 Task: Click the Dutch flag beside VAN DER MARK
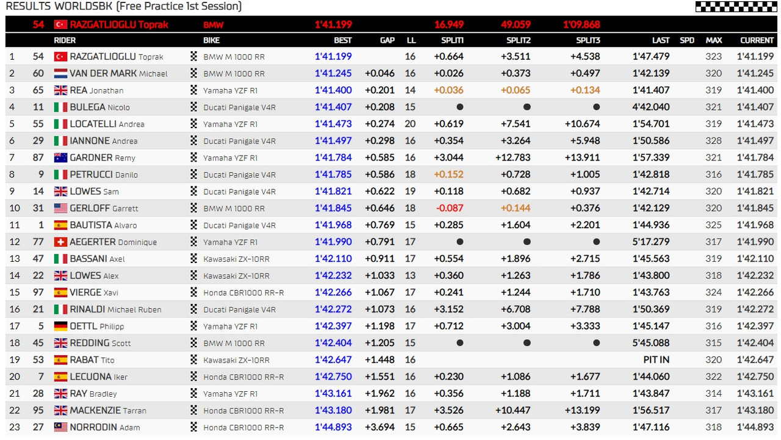(60, 73)
